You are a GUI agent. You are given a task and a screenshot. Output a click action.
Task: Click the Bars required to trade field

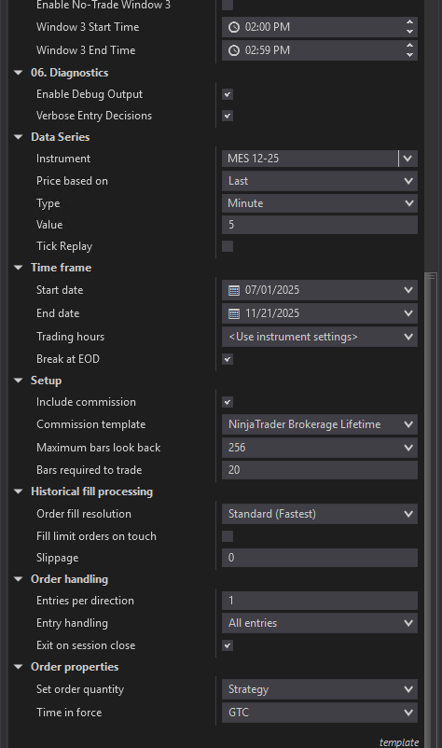320,470
